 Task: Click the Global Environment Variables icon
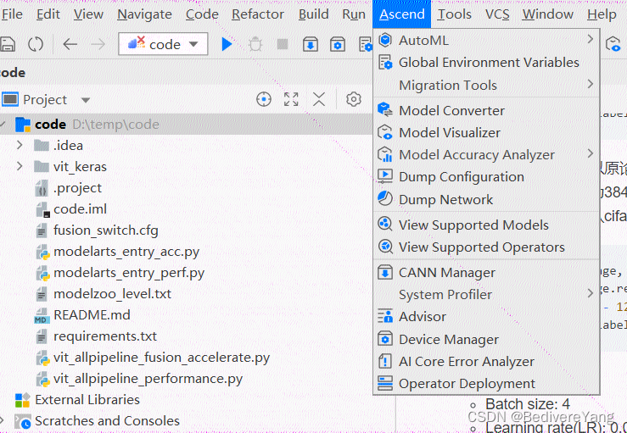(x=385, y=63)
